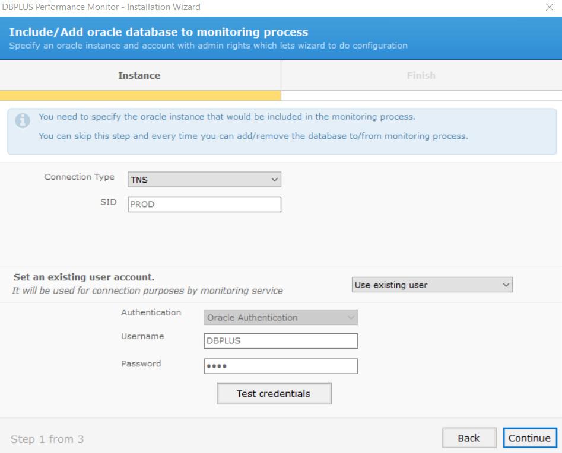The width and height of the screenshot is (562, 453).
Task: Click the 'Specify an oracle instance and account' subtitle
Action: (x=208, y=46)
